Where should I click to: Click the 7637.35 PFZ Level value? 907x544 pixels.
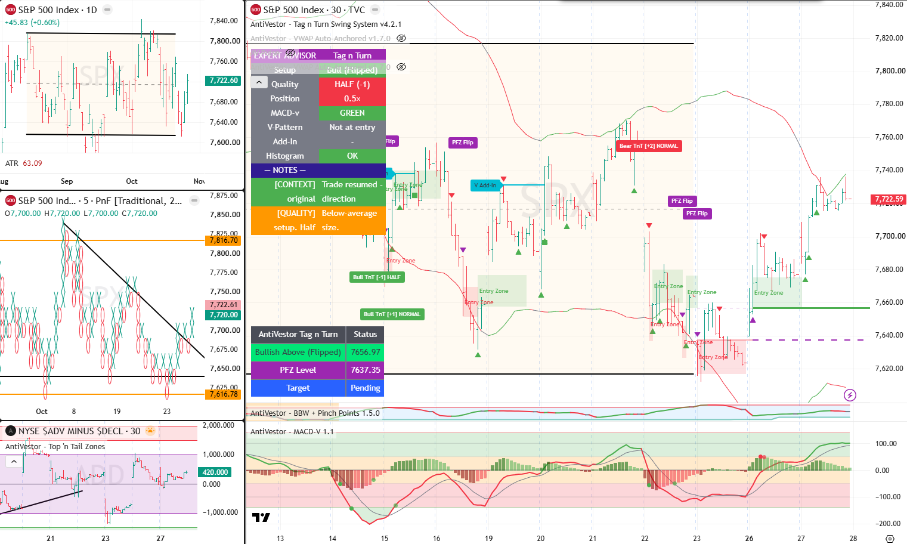pyautogui.click(x=366, y=370)
